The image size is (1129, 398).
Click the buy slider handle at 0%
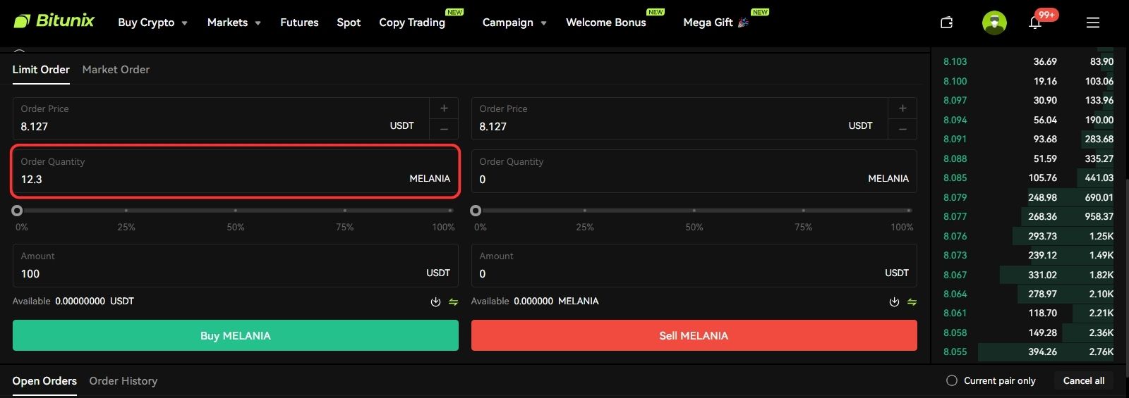(17, 211)
